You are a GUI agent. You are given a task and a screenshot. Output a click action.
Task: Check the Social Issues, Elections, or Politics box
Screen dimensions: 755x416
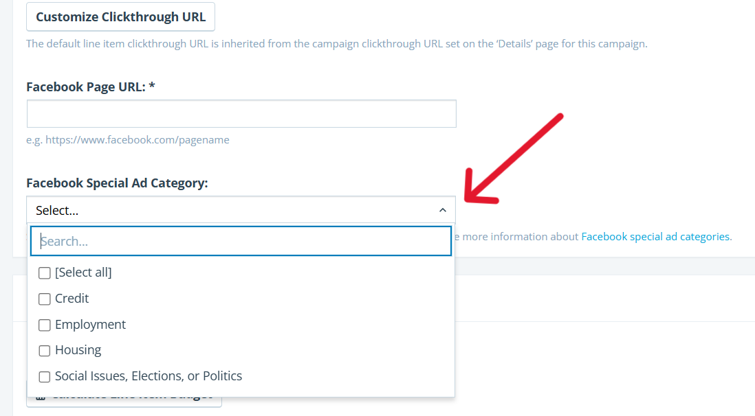[x=45, y=377]
